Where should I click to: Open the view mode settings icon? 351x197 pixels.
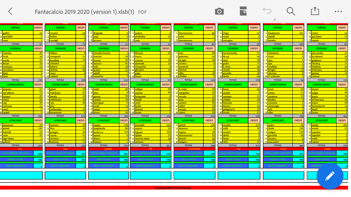[x=243, y=11]
